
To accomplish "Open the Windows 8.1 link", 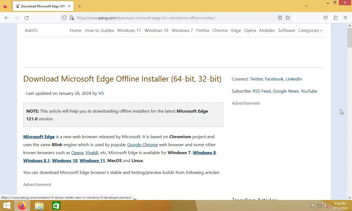I will tap(36, 161).
